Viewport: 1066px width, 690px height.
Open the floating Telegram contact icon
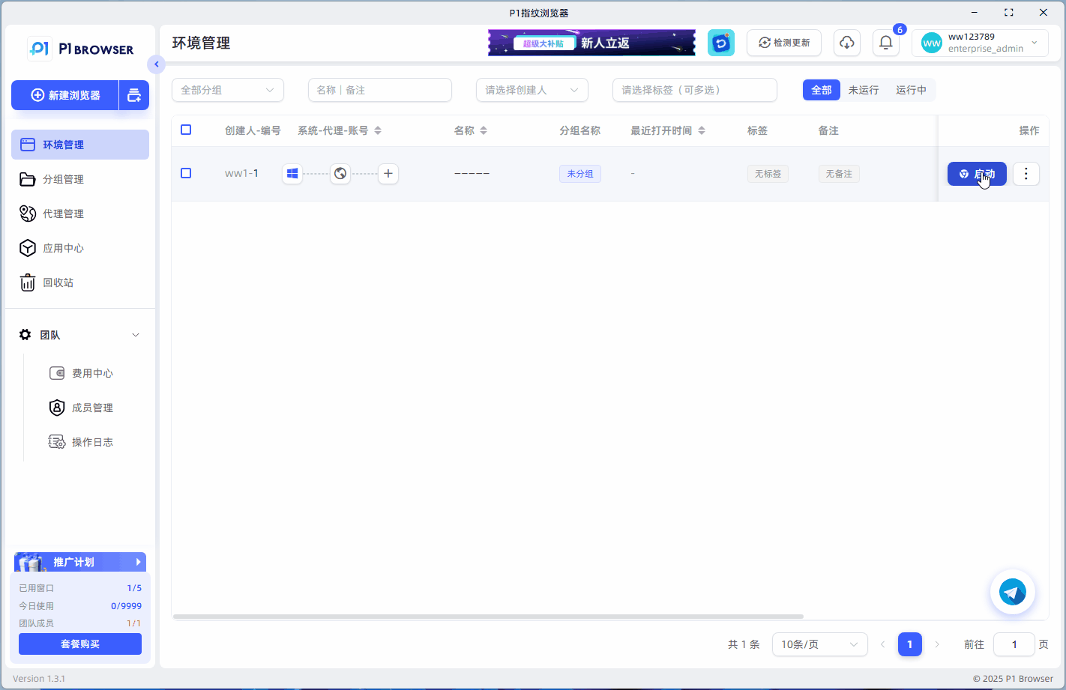(1013, 592)
